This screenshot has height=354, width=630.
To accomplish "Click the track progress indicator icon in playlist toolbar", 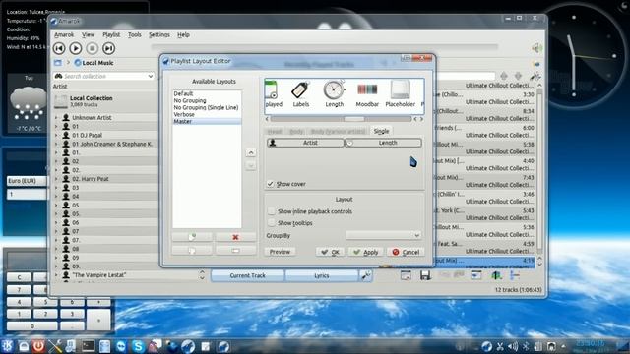I will (x=514, y=275).
